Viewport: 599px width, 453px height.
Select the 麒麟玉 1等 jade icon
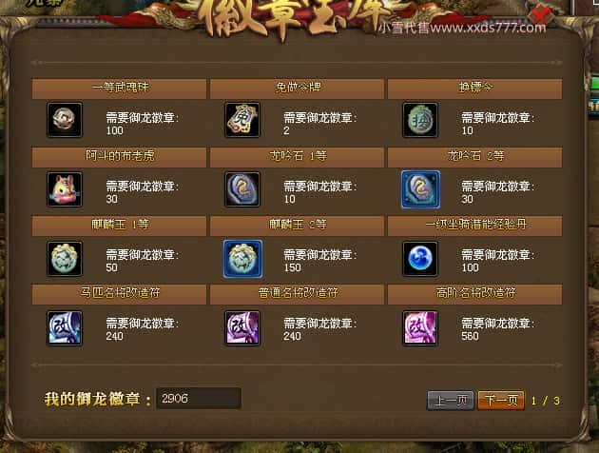(x=65, y=259)
